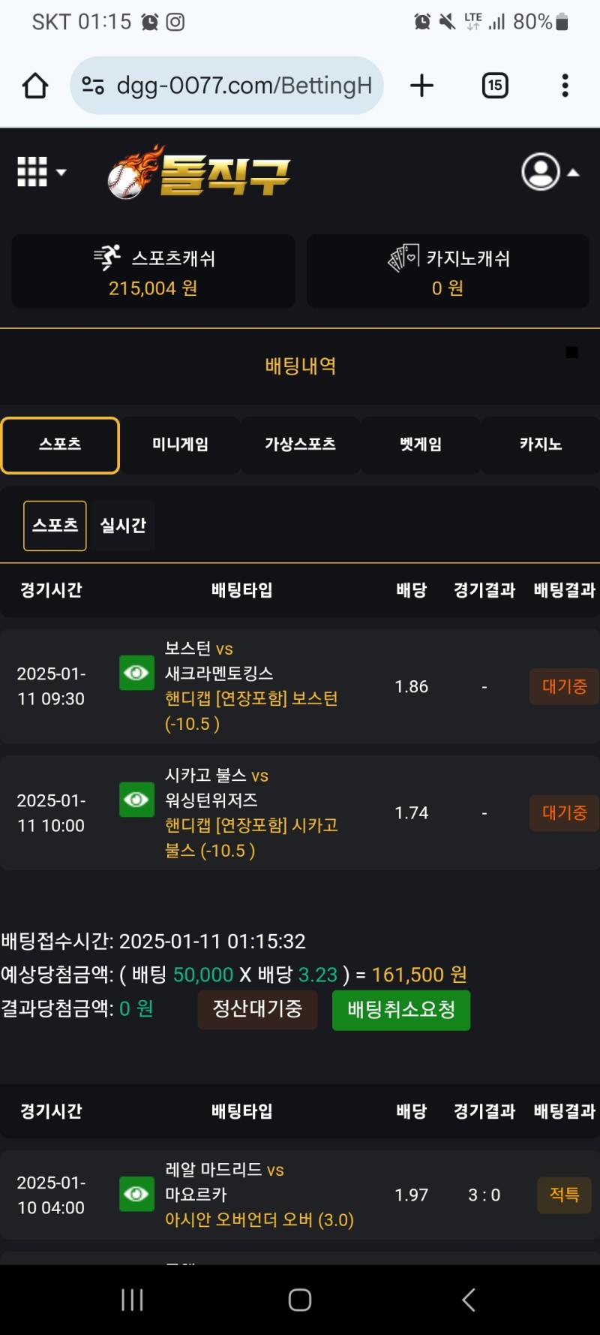
Task: Tap the Android back navigation button
Action: coord(469,1300)
